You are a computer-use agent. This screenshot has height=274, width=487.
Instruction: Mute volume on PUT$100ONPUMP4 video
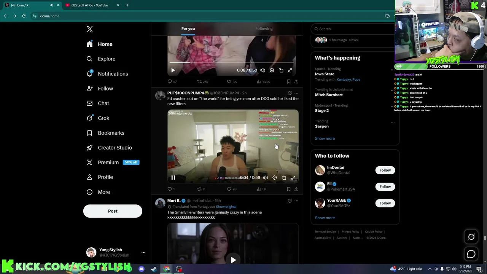coord(266,178)
